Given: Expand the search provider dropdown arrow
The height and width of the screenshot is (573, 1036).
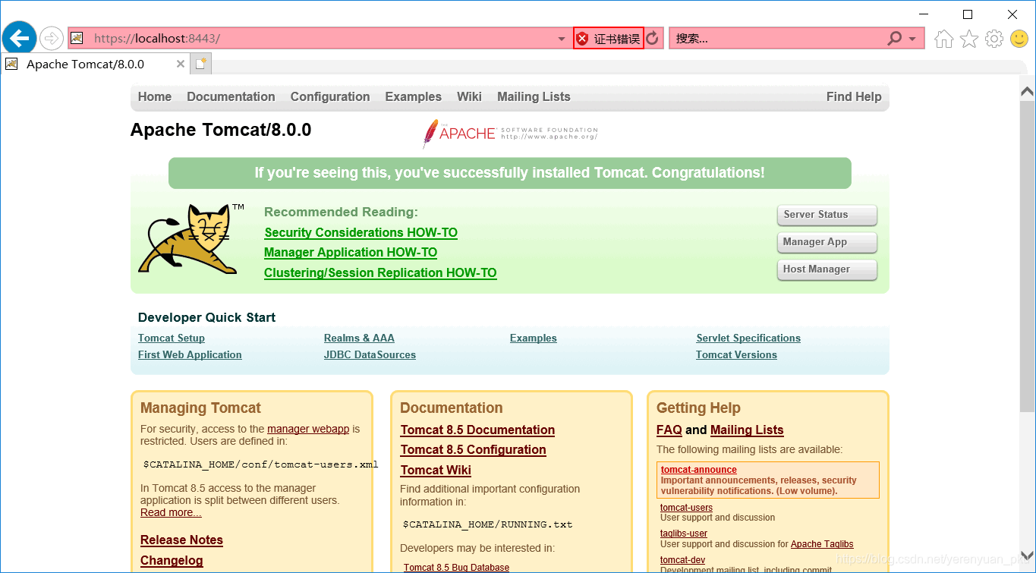Looking at the screenshot, I should [912, 39].
